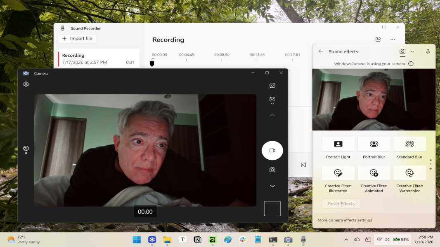440x247 pixels.
Task: Click the effects list scroll down arrow
Action: click(x=431, y=169)
